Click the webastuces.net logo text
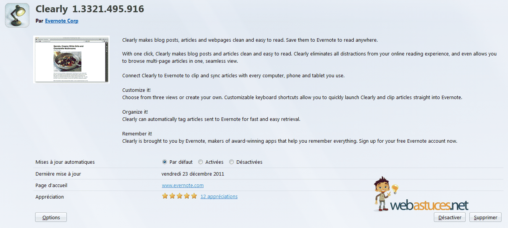This screenshot has height=228, width=508. (429, 205)
